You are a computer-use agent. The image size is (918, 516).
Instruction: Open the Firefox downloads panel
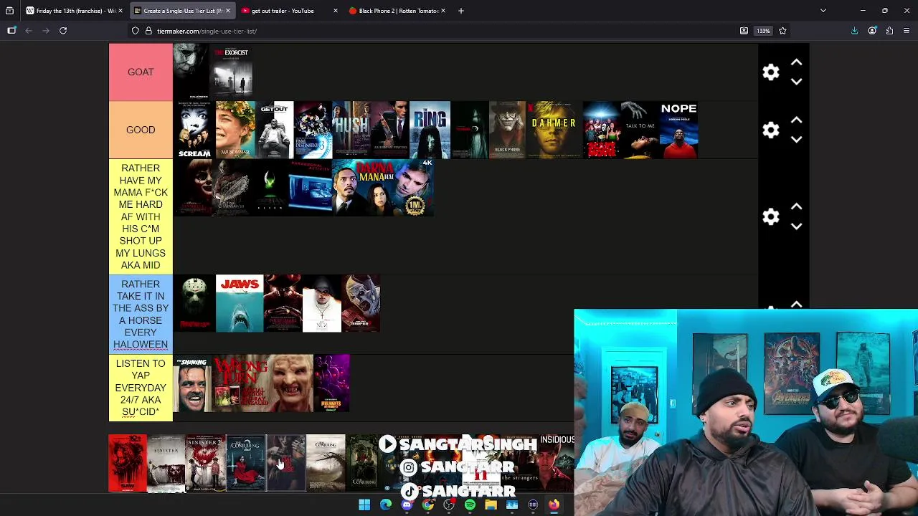854,31
